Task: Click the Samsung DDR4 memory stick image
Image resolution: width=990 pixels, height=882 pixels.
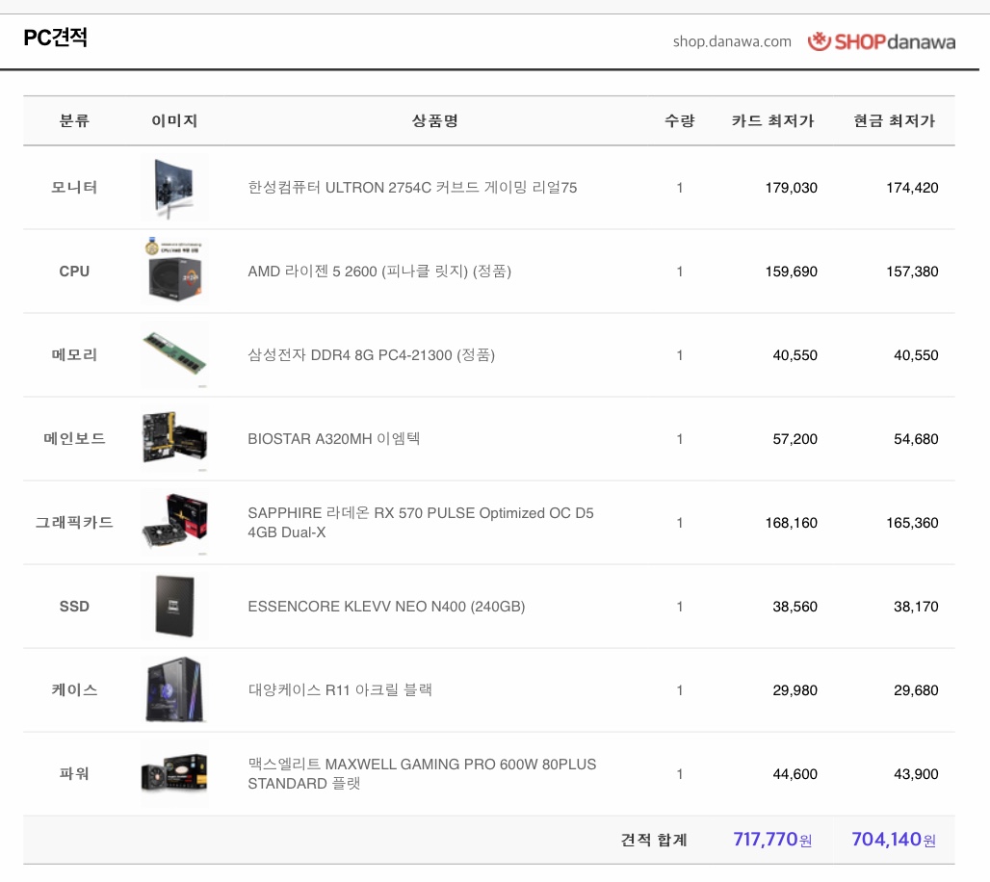Action: (x=174, y=355)
